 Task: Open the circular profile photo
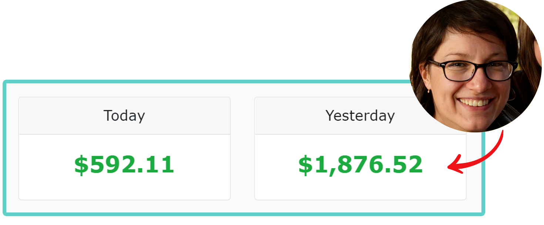point(476,66)
